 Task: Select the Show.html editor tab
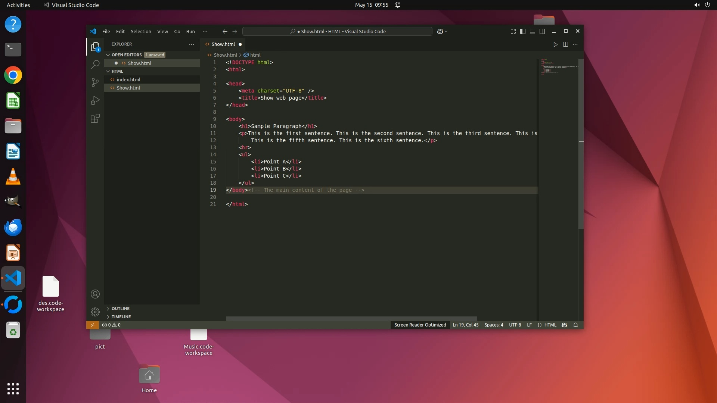click(223, 44)
